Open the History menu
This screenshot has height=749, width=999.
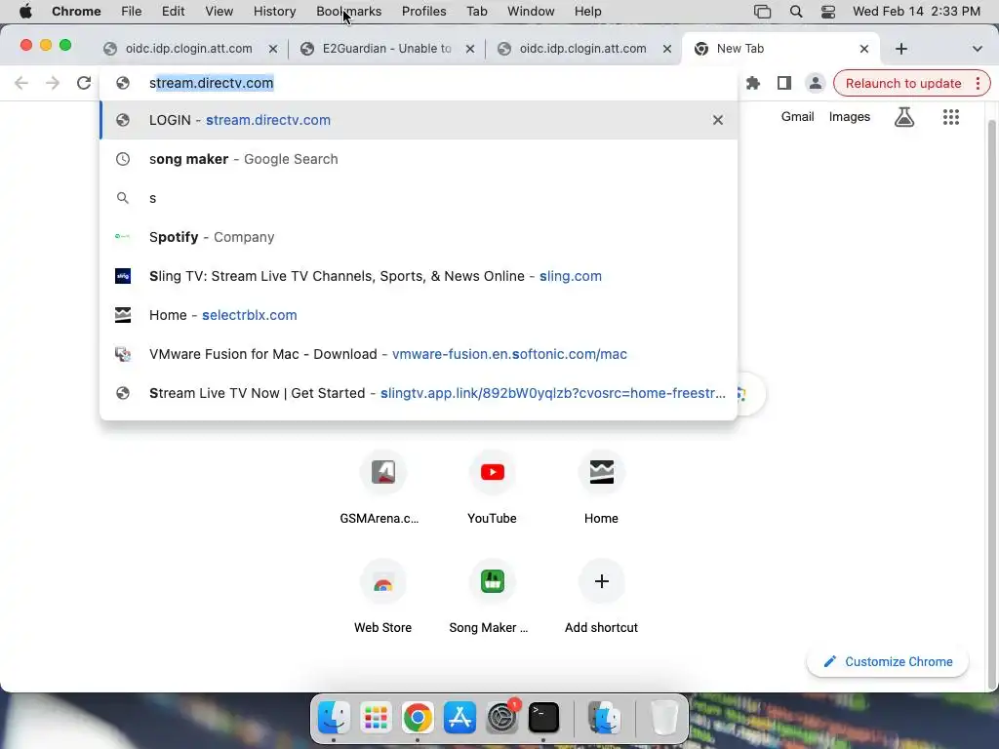[274, 12]
